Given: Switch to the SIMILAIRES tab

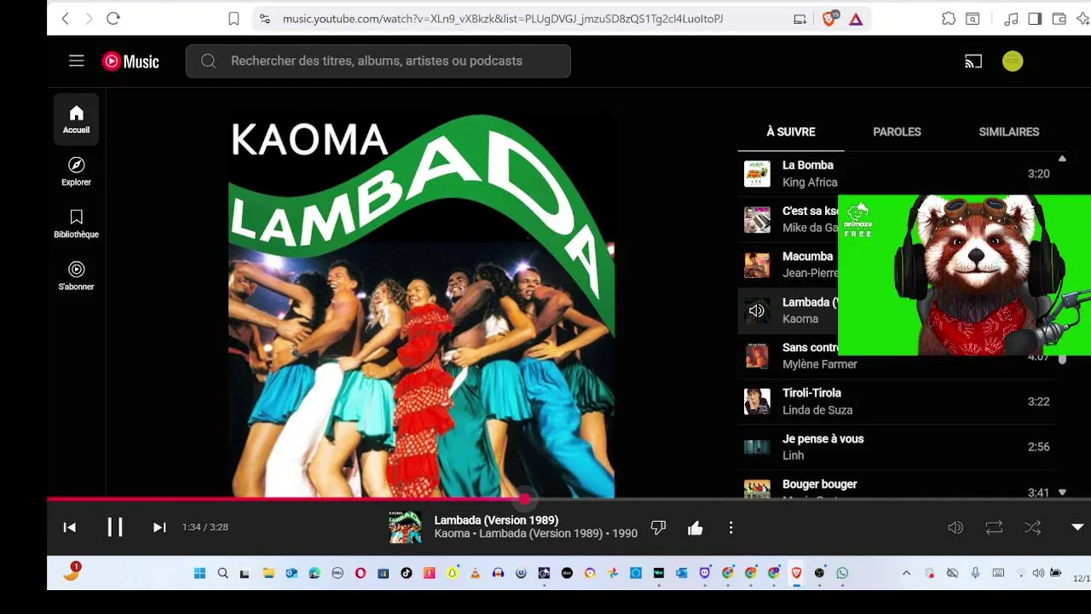Looking at the screenshot, I should coord(1008,132).
